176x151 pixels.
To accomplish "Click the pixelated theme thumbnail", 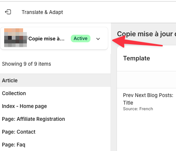I will (16, 38).
